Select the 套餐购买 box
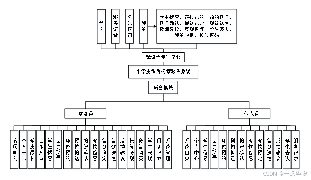The image size is (311, 180). click(140, 149)
